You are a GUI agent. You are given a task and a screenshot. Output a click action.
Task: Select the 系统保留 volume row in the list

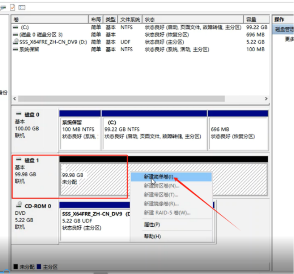[141, 49]
